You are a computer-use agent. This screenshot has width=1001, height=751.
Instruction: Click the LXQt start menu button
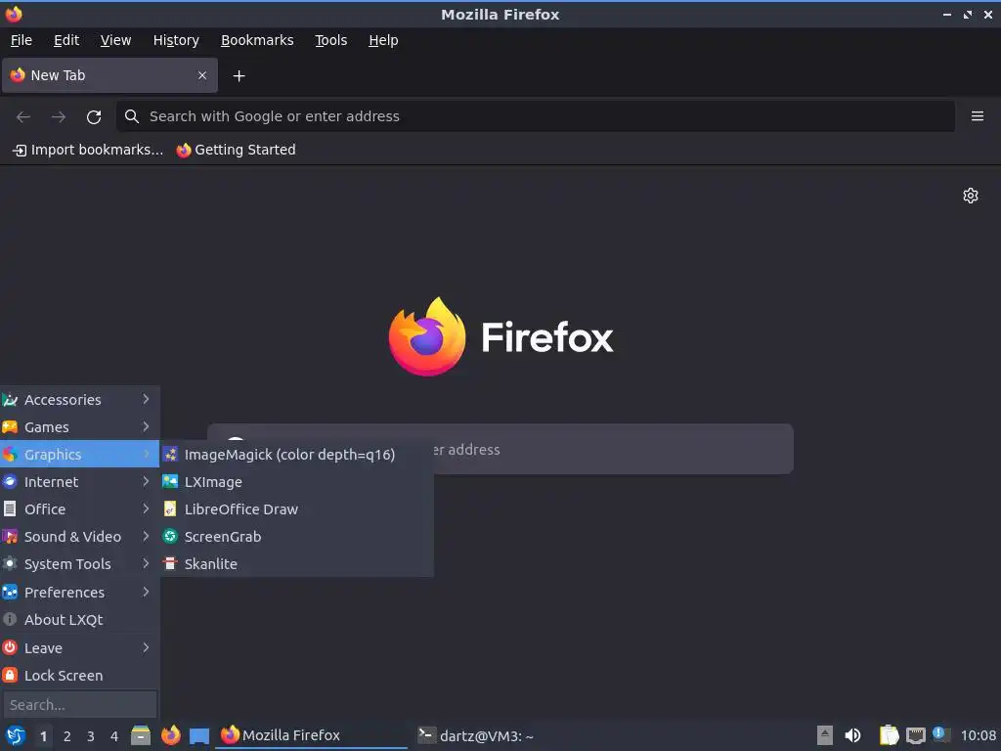point(16,735)
